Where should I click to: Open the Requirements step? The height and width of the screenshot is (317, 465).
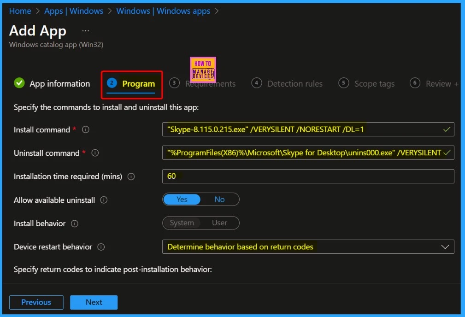(x=202, y=83)
